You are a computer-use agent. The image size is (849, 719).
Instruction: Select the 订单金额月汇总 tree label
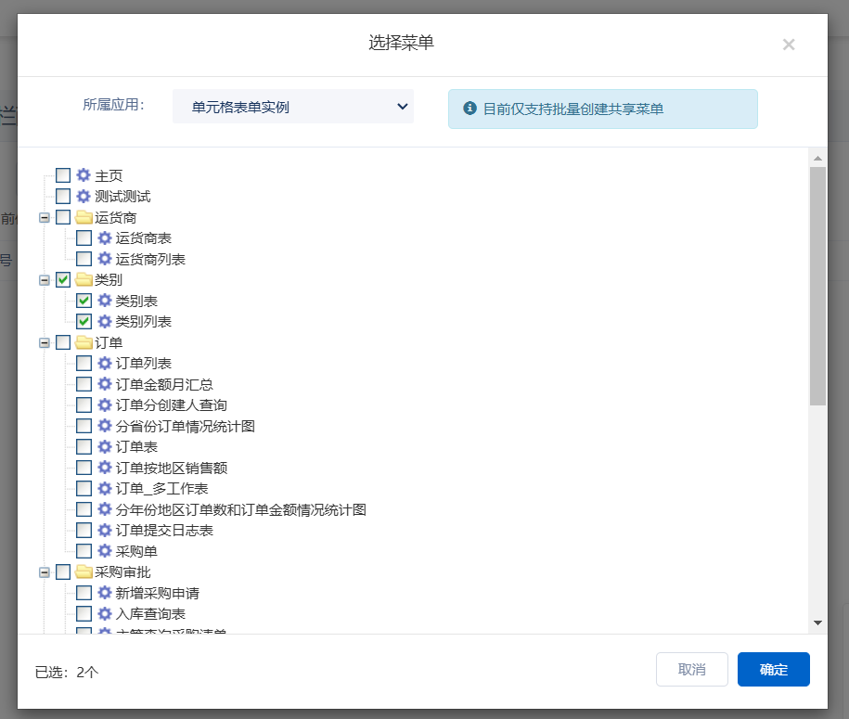(x=164, y=384)
